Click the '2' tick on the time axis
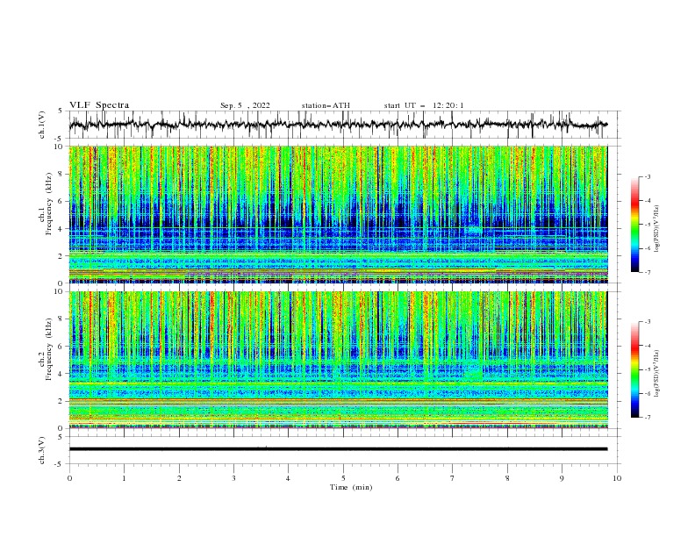Image resolution: width=695 pixels, height=537 pixels. 179,478
